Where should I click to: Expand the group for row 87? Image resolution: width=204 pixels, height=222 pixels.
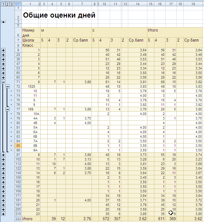pos(3,155)
